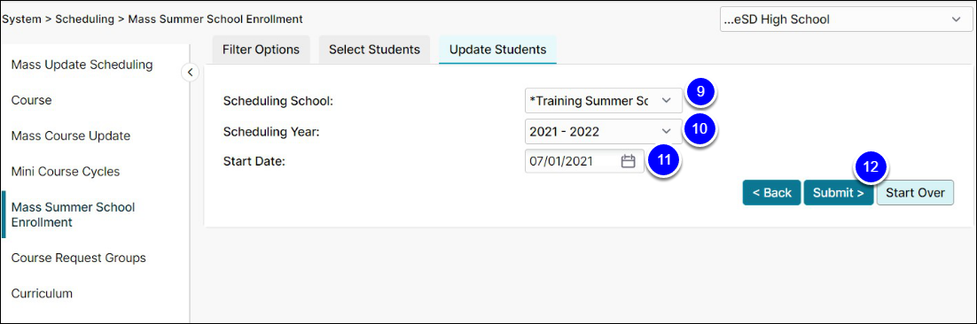Image resolution: width=977 pixels, height=324 pixels.
Task: Switch to the Filter Options tab
Action: pyautogui.click(x=261, y=50)
